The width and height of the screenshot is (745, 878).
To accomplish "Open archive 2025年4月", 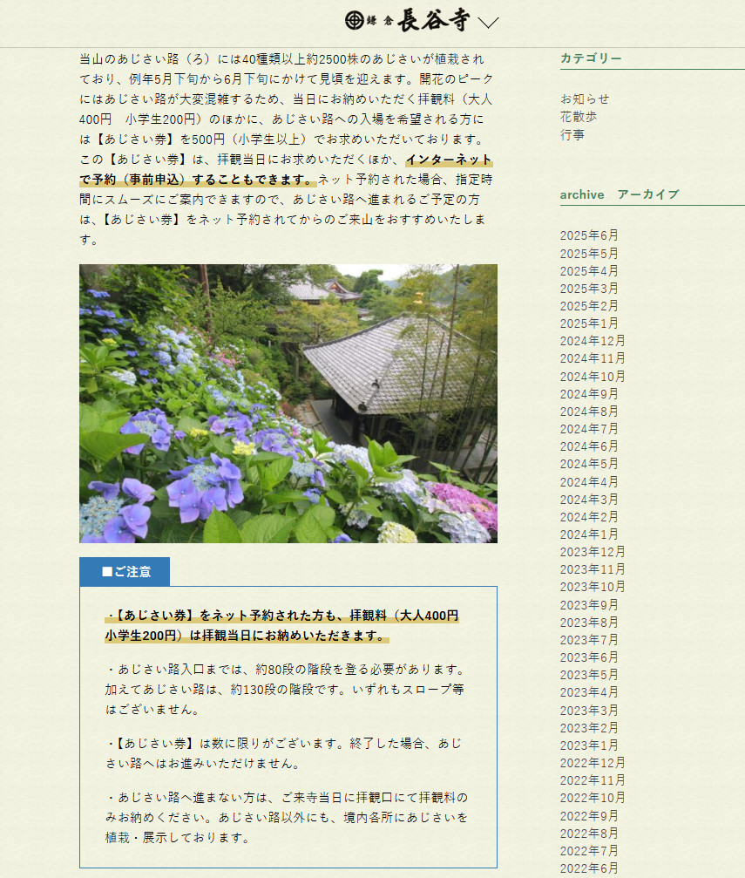I will pyautogui.click(x=589, y=271).
